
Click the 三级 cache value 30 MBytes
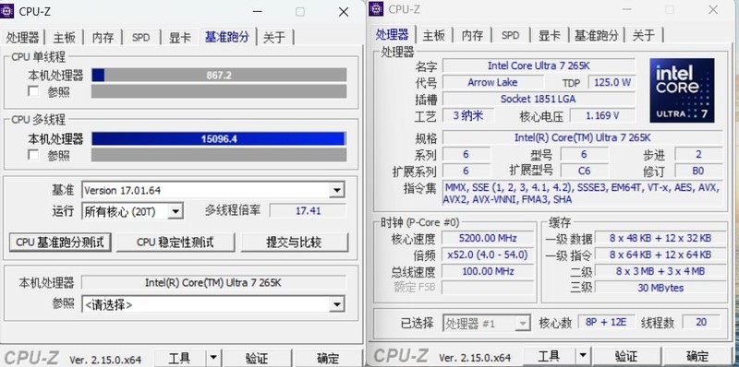point(660,288)
